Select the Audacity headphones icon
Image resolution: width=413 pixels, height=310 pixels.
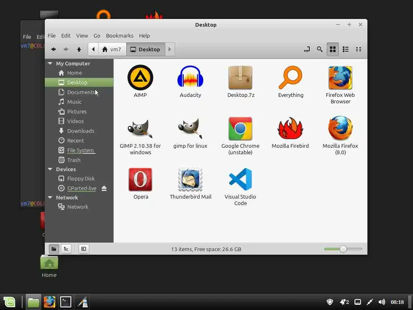pyautogui.click(x=190, y=77)
